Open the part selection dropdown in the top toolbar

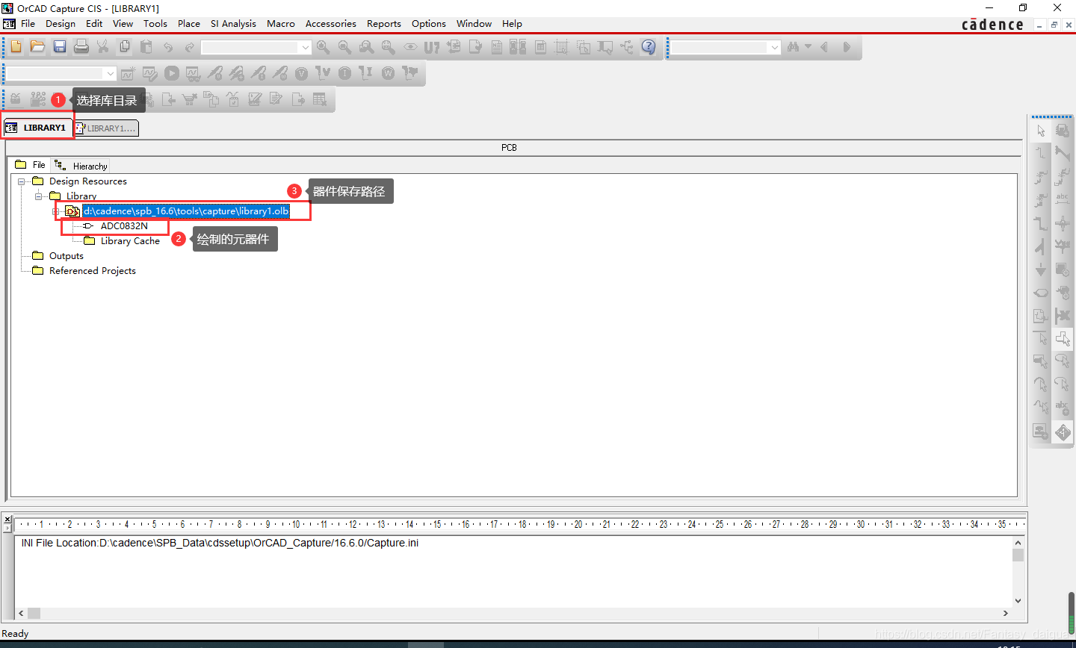(x=305, y=48)
